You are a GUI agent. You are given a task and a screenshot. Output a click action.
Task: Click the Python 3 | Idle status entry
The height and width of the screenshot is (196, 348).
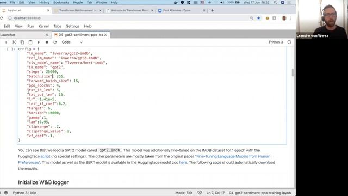[x=24, y=193]
